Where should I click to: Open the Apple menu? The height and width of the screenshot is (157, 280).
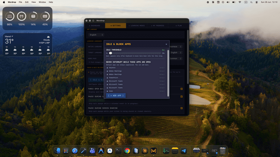click(4, 2)
